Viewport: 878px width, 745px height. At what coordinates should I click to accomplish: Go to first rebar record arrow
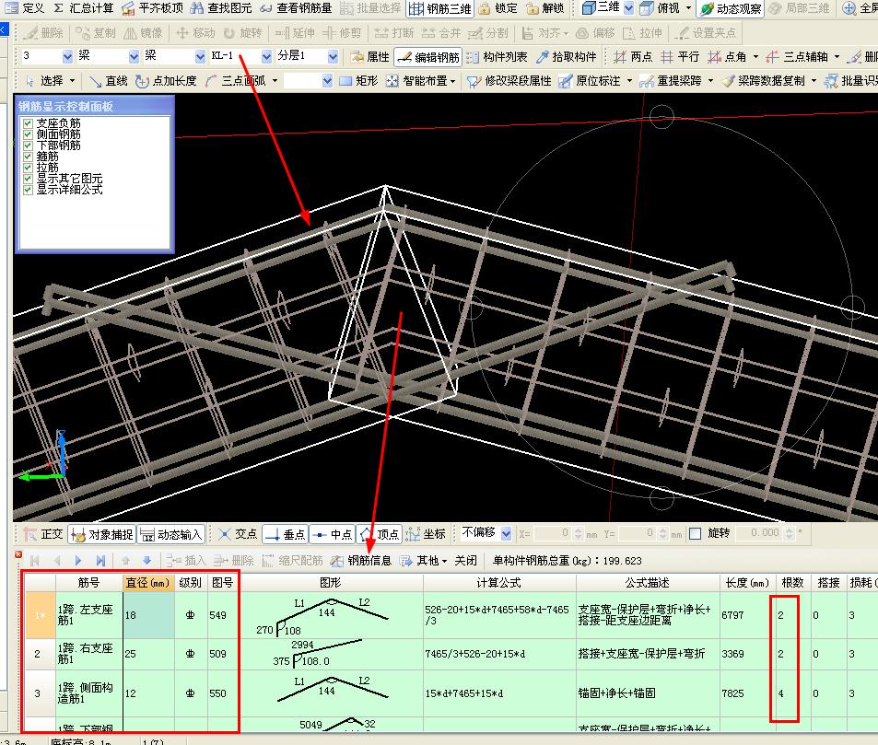(x=35, y=560)
